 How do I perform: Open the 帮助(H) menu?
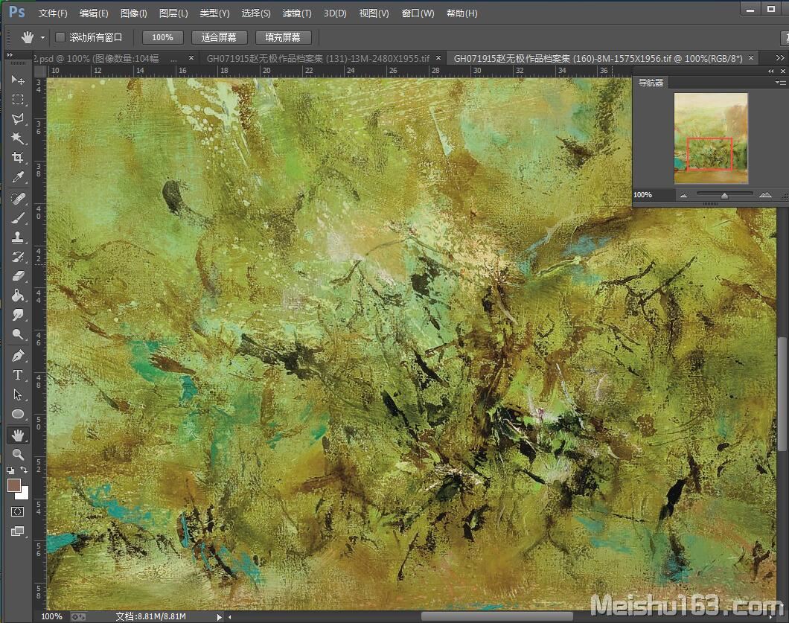coord(462,13)
